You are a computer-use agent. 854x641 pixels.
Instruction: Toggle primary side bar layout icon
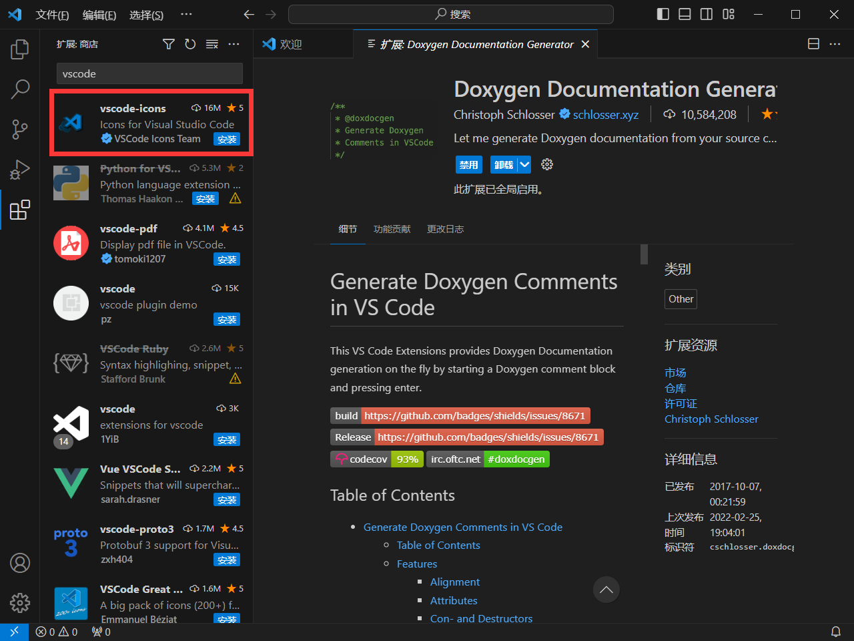pyautogui.click(x=663, y=14)
